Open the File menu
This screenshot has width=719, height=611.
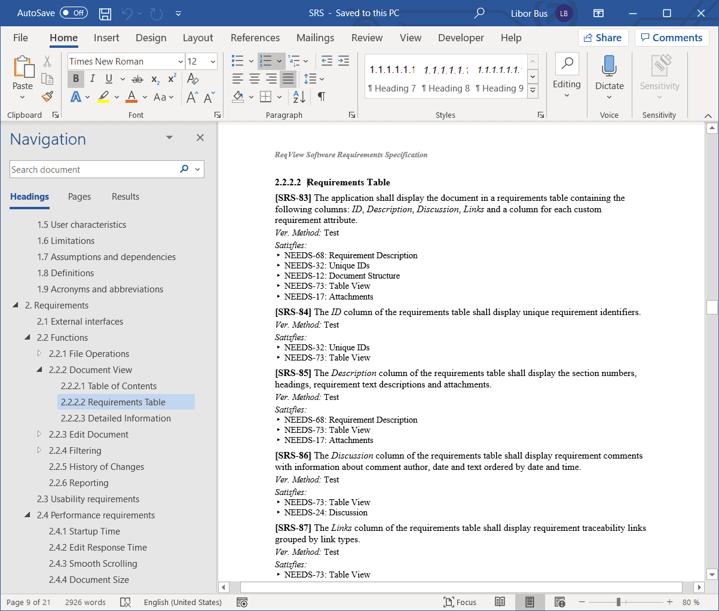(x=20, y=38)
